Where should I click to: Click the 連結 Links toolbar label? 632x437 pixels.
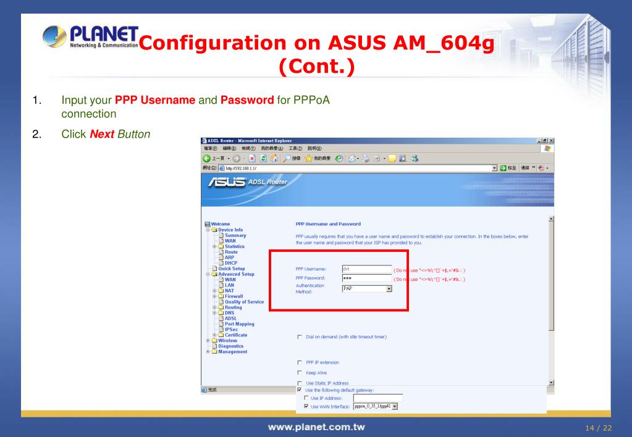(525, 168)
